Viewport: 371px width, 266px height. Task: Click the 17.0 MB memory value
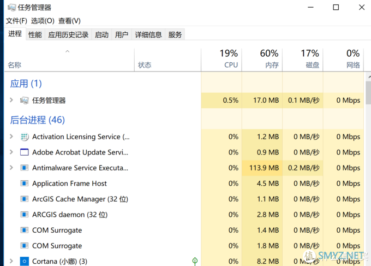pyautogui.click(x=266, y=101)
